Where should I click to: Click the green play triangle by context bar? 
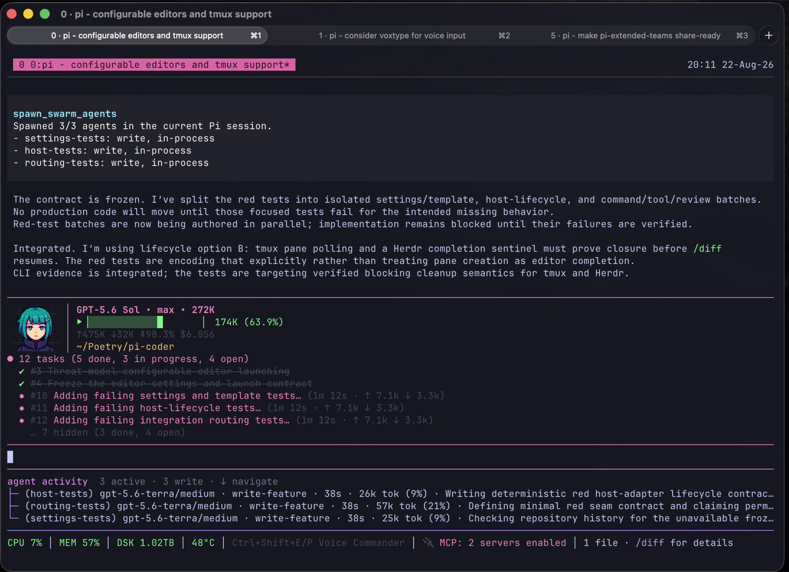(x=79, y=322)
